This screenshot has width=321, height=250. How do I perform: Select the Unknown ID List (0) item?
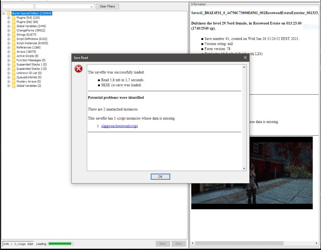[29, 73]
